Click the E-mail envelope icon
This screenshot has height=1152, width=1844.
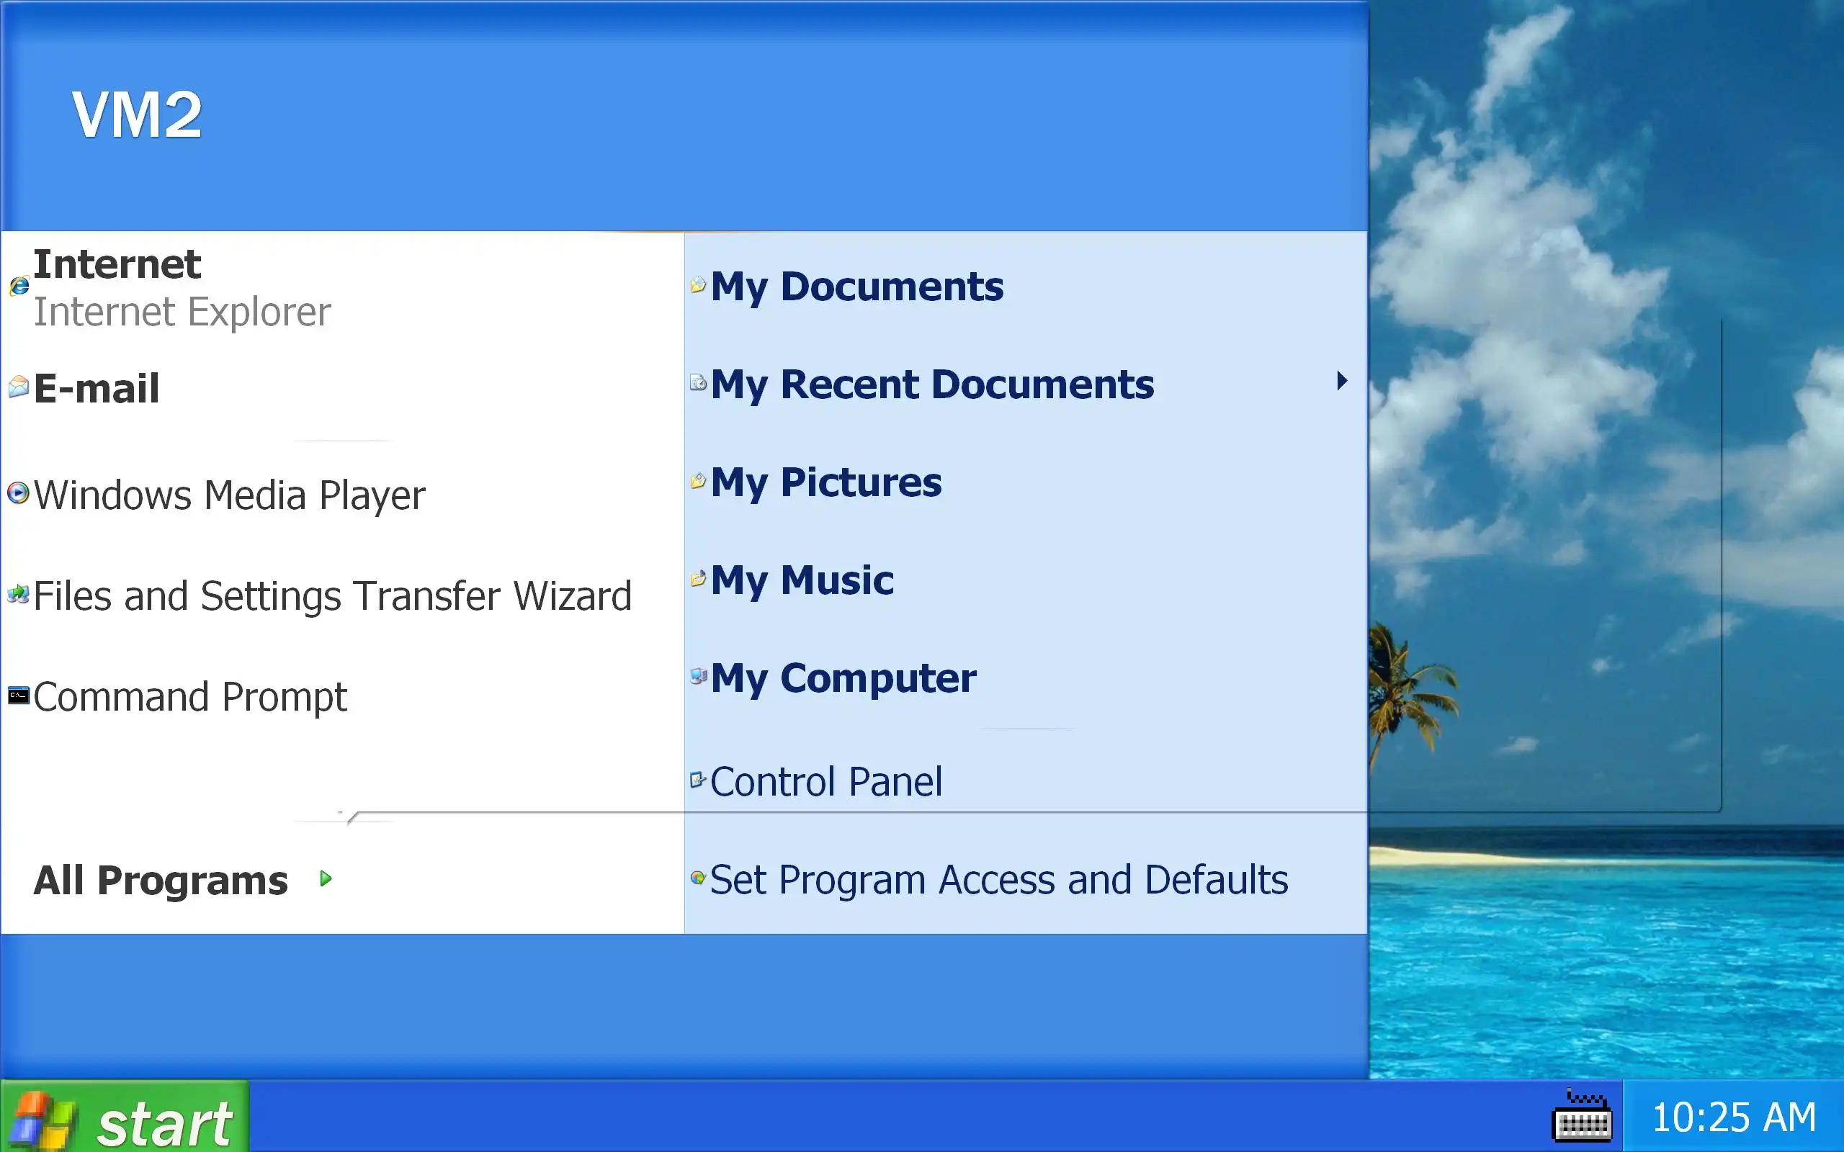pos(19,387)
